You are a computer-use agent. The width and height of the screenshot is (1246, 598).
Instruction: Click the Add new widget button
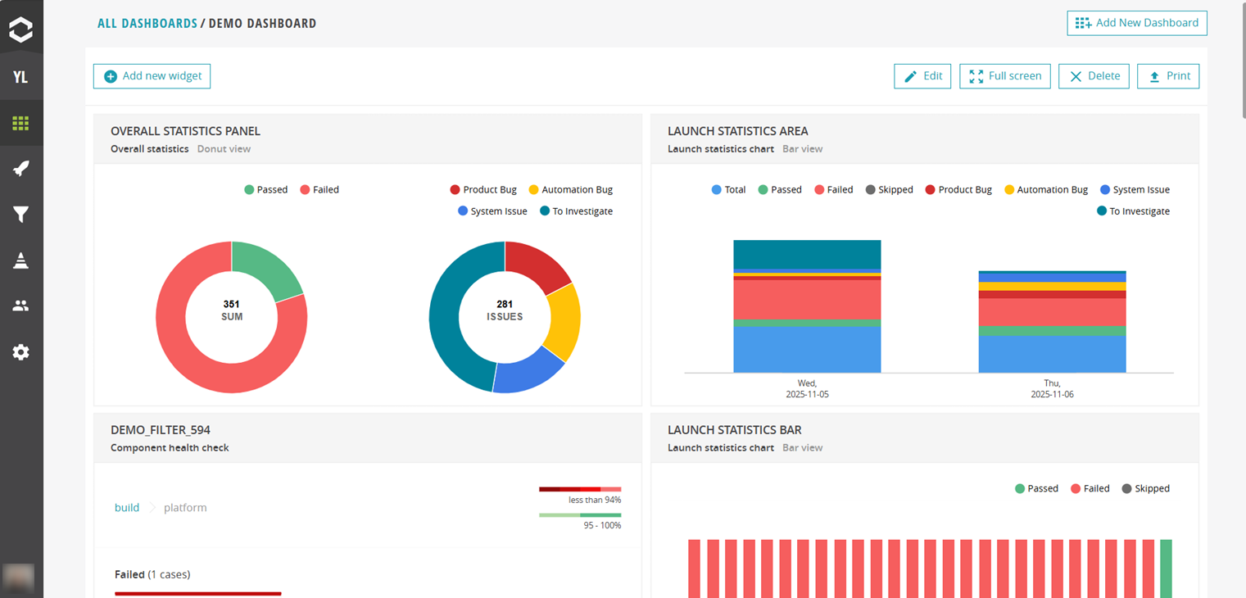(152, 75)
